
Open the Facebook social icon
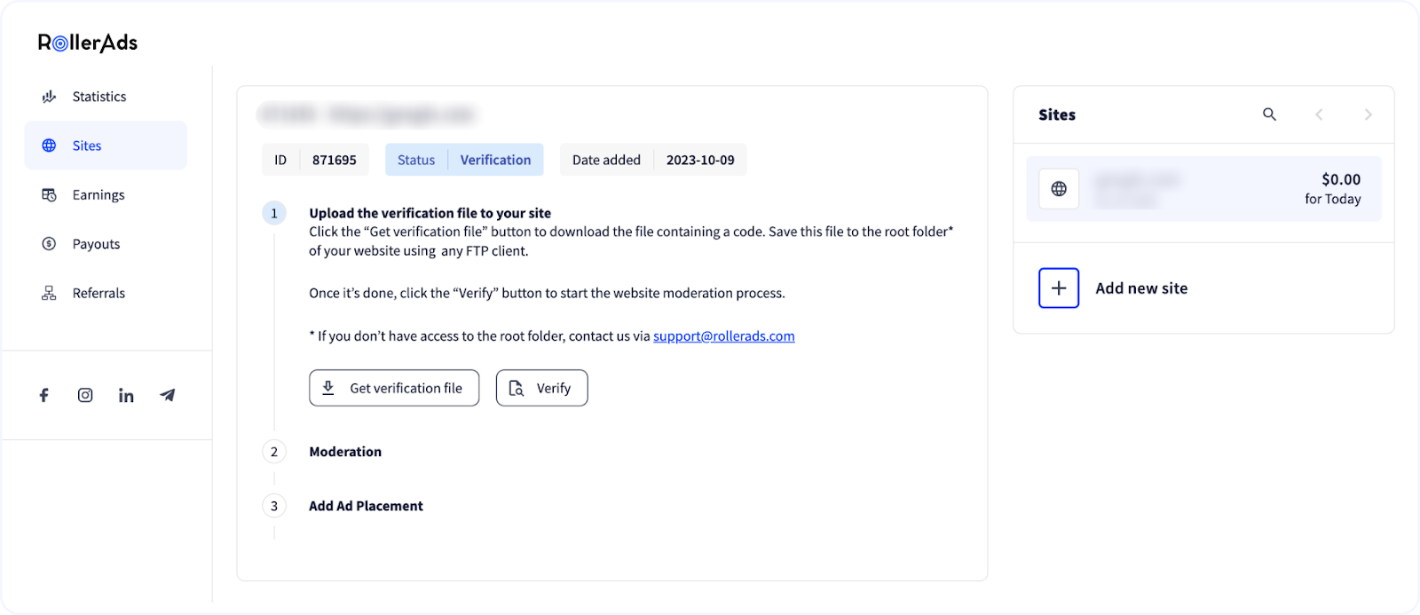43,395
